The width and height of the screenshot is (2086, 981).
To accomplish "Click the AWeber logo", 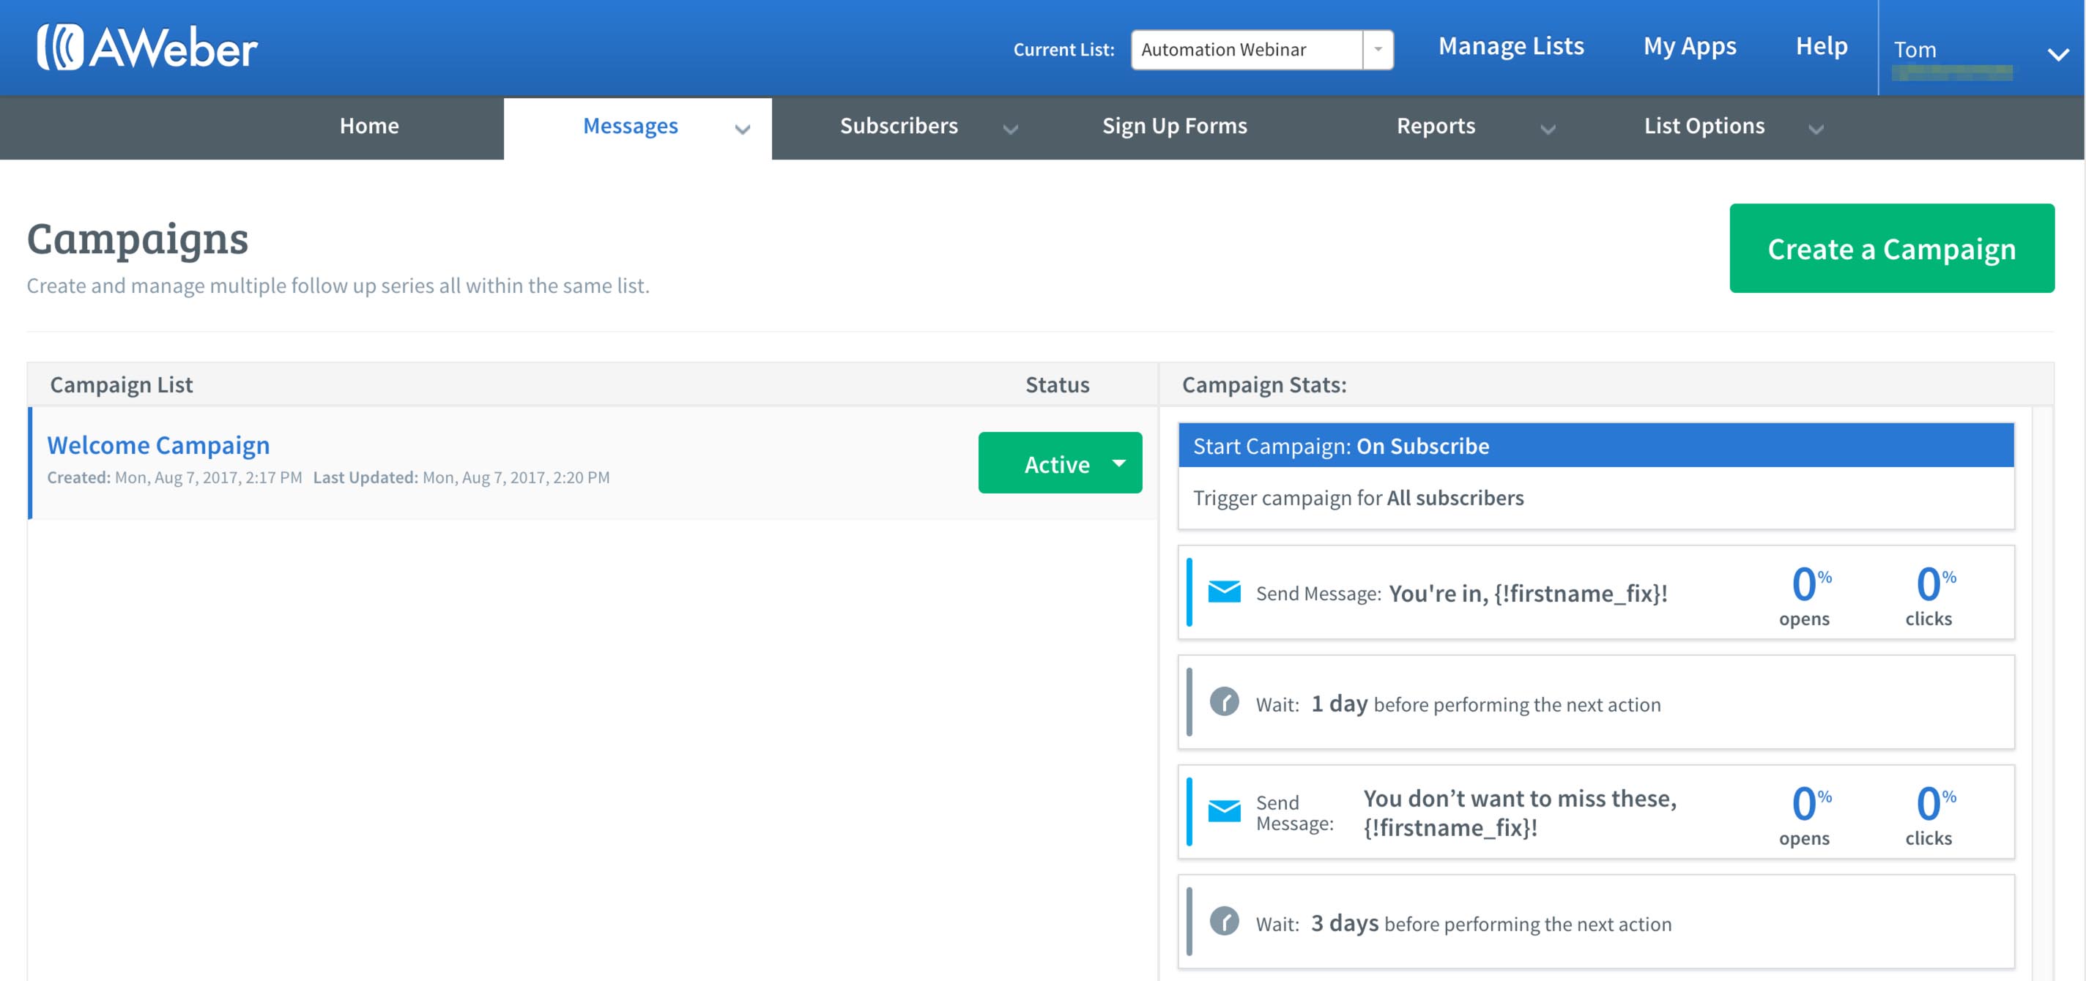I will [146, 47].
